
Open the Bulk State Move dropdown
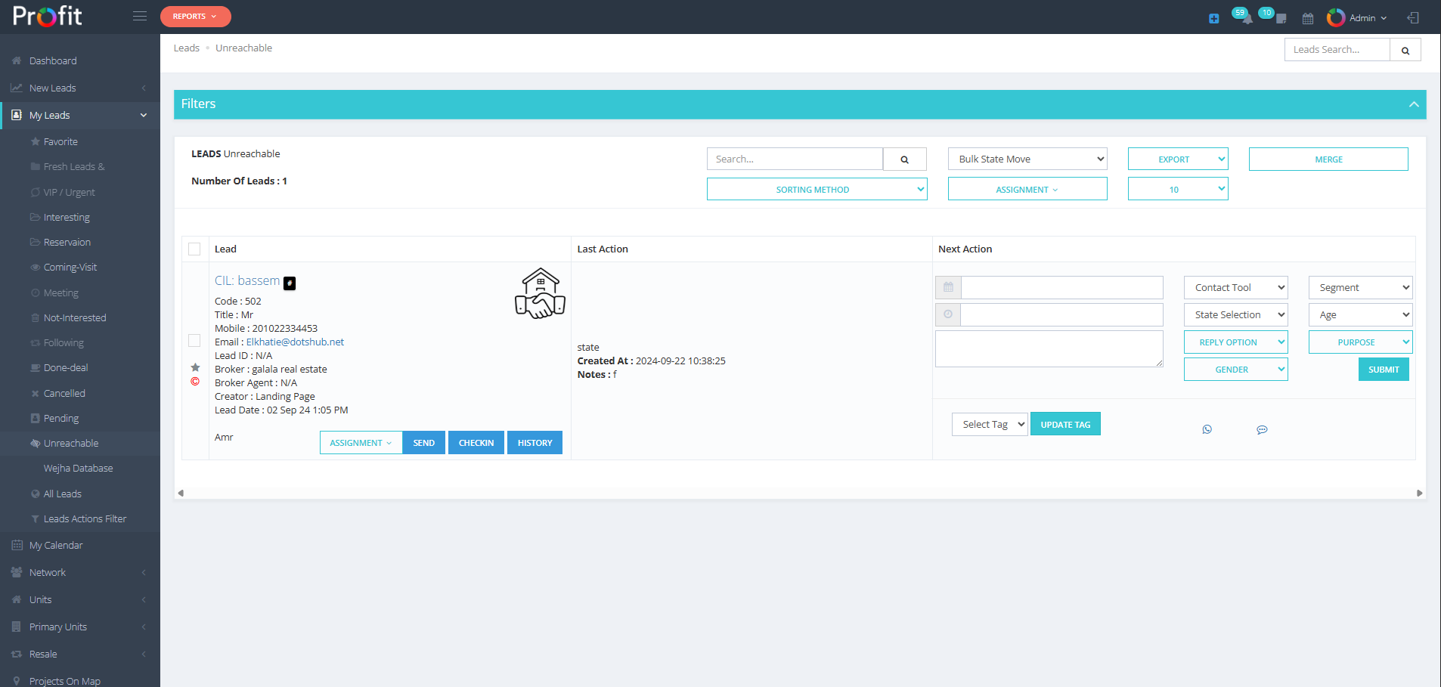1027,159
